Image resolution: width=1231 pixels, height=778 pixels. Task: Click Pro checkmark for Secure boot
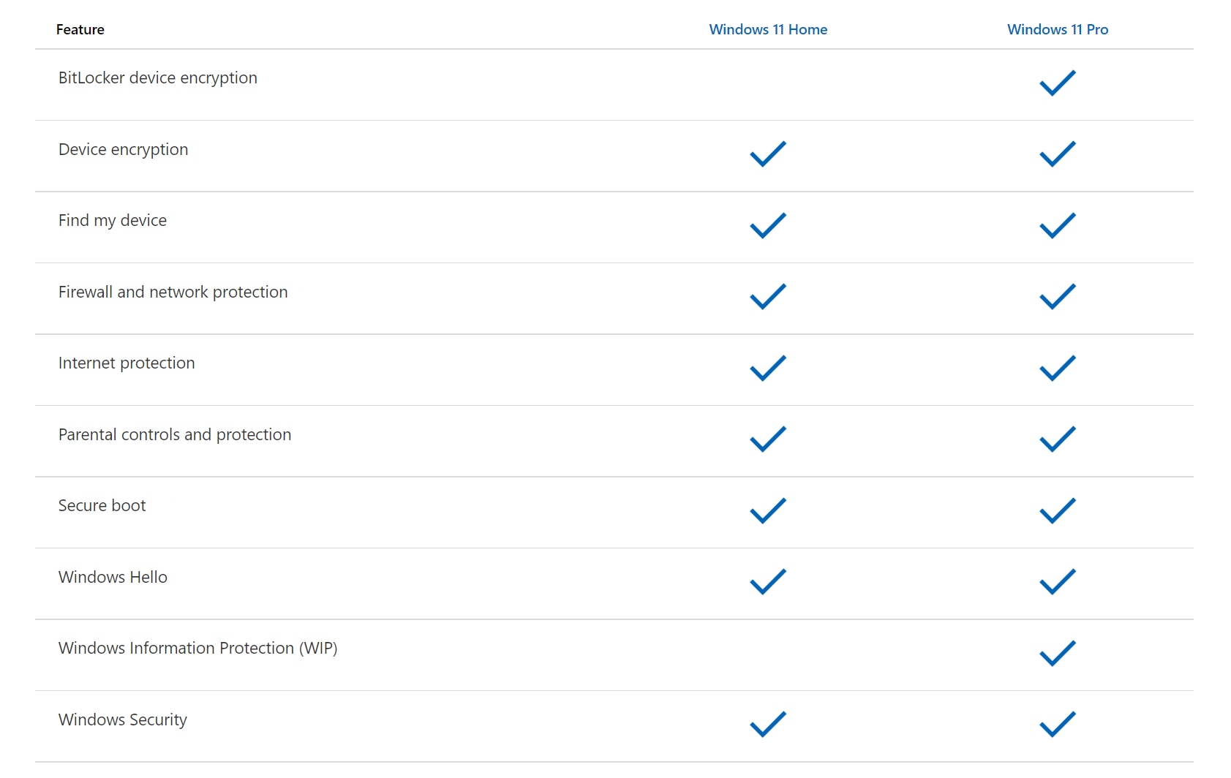click(x=1058, y=510)
